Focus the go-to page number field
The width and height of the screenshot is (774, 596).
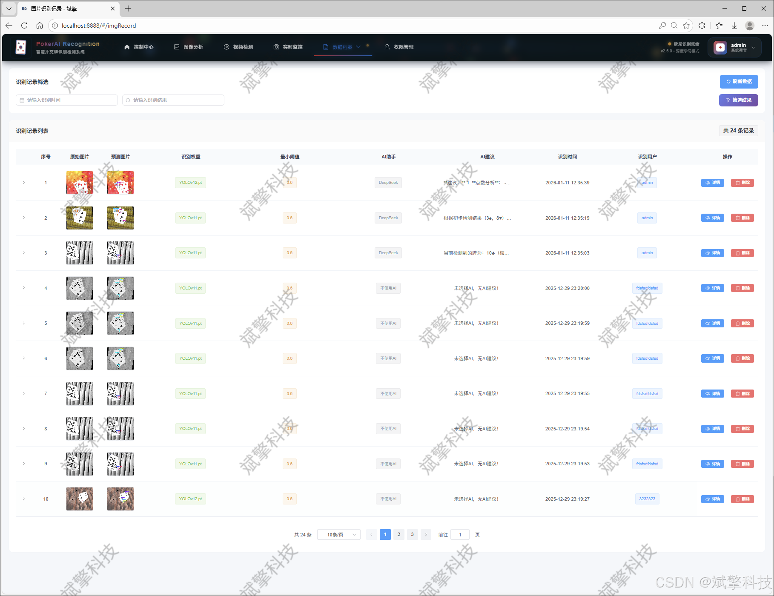460,535
